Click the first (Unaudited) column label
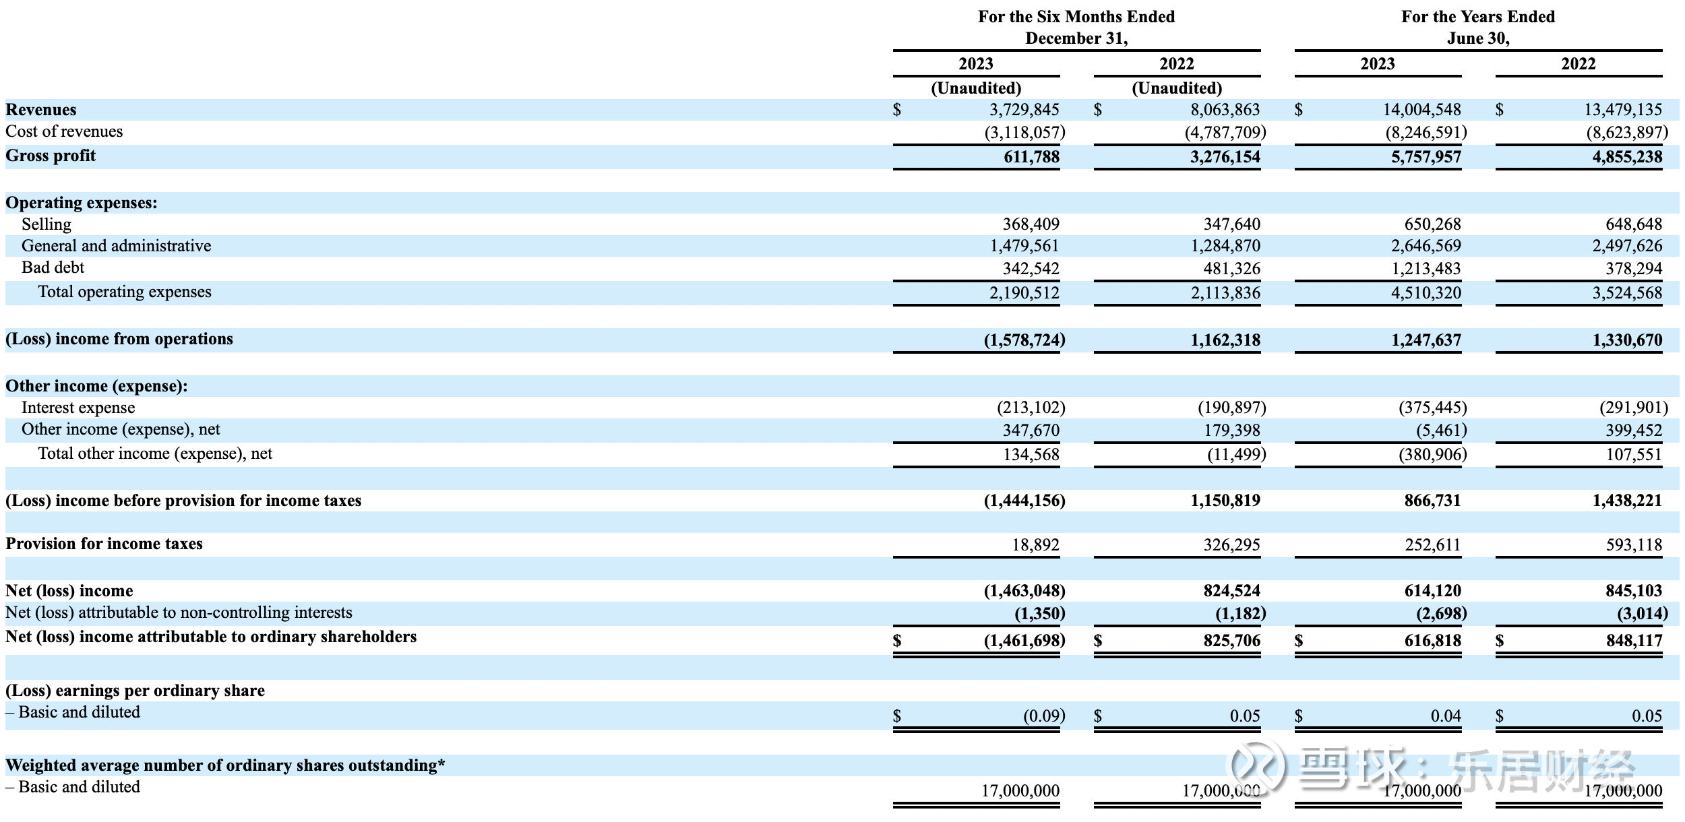The width and height of the screenshot is (1685, 822). pos(976,88)
